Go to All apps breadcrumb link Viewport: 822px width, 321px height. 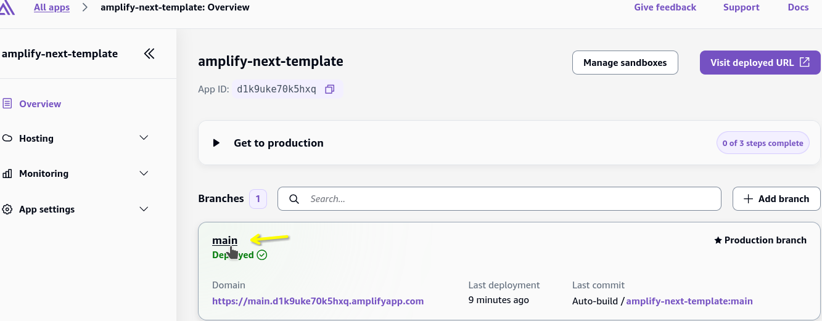pyautogui.click(x=52, y=7)
